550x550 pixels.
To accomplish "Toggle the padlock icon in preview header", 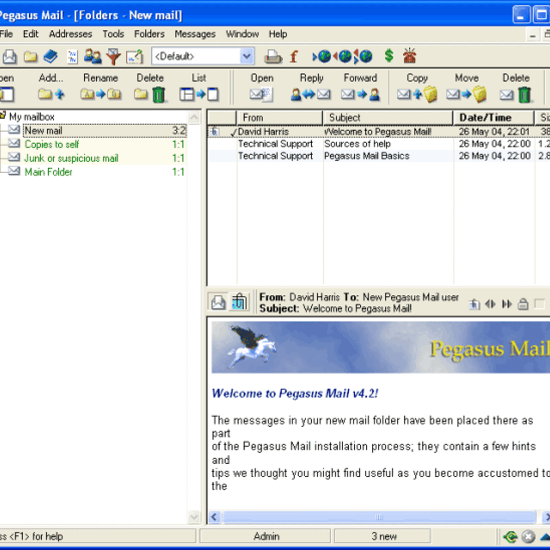I will 523,304.
